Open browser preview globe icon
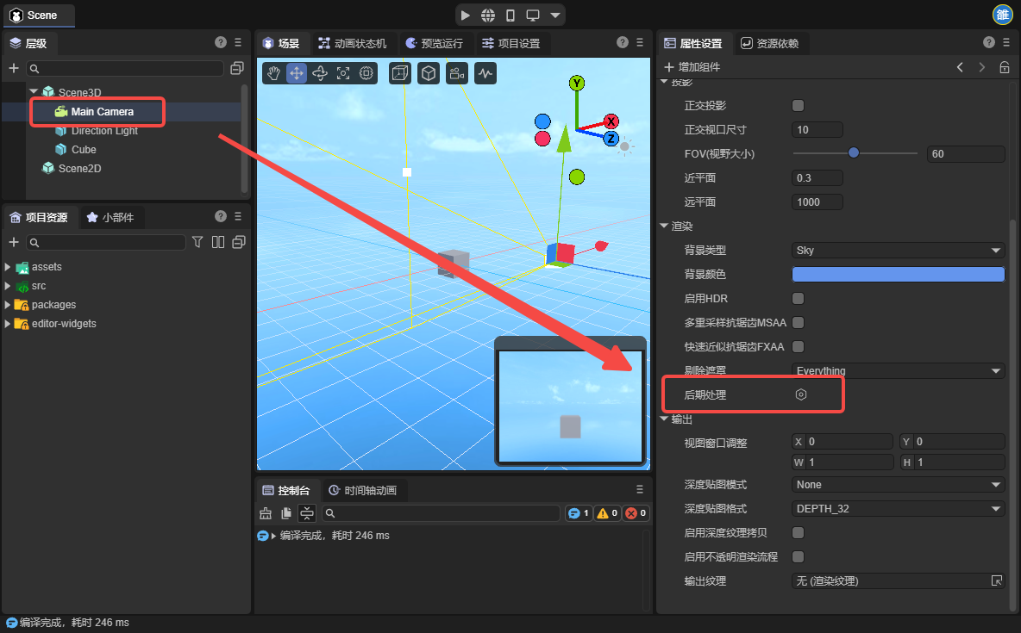Screen dimensions: 1021x633 coord(488,16)
